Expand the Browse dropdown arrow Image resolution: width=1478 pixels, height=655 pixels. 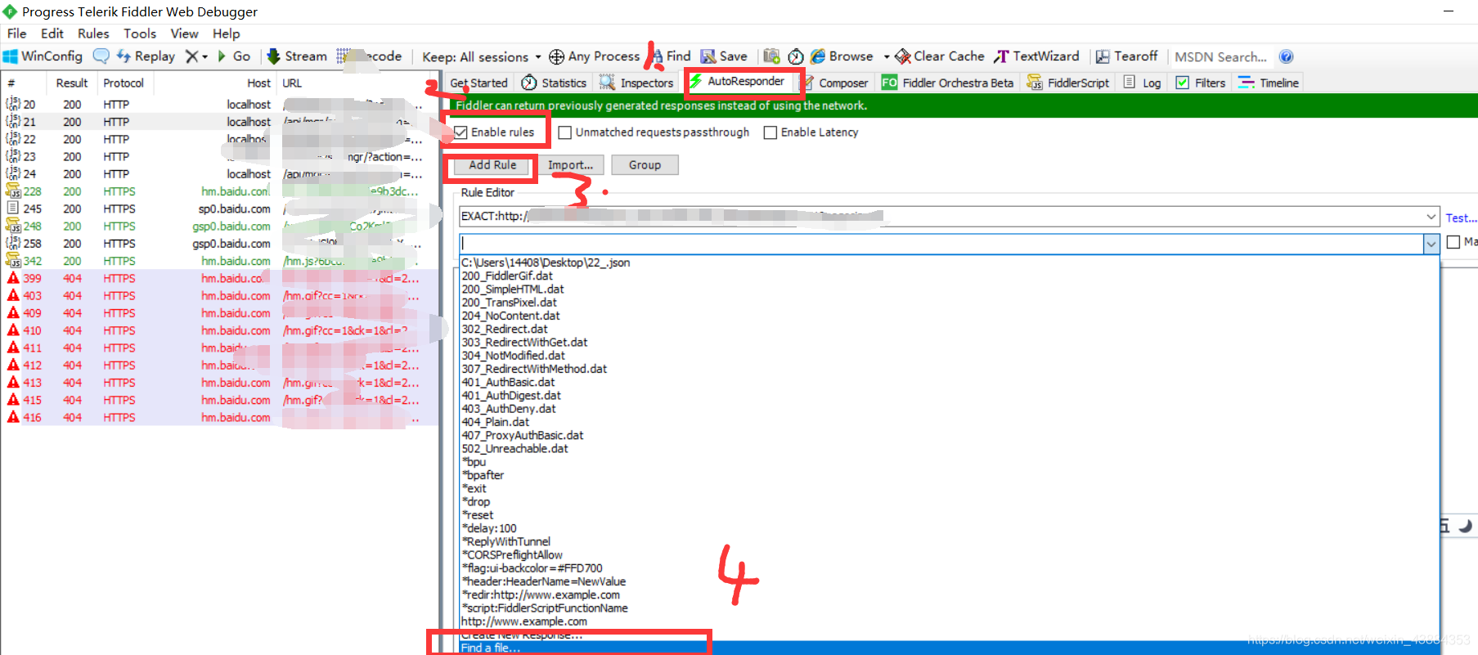coord(887,56)
